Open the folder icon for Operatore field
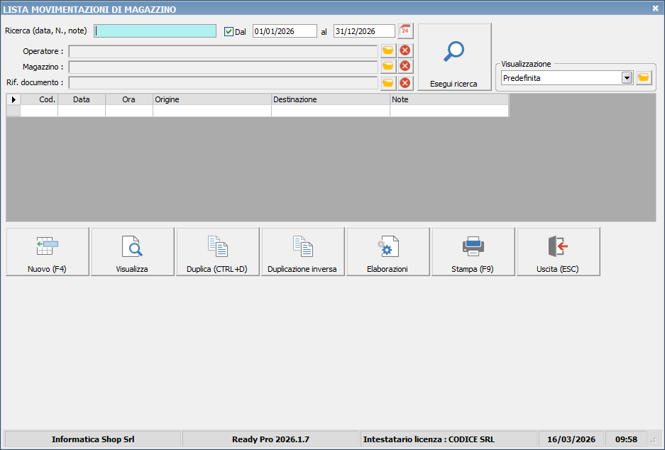 click(388, 50)
